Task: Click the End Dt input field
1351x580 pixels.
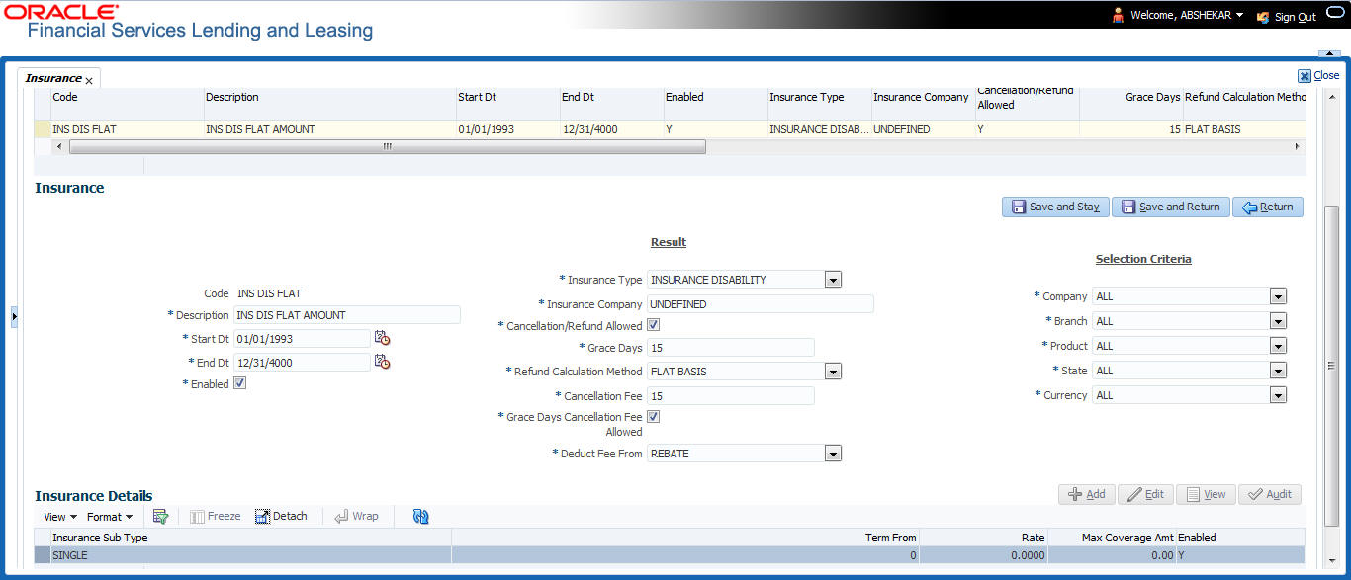Action: click(302, 363)
